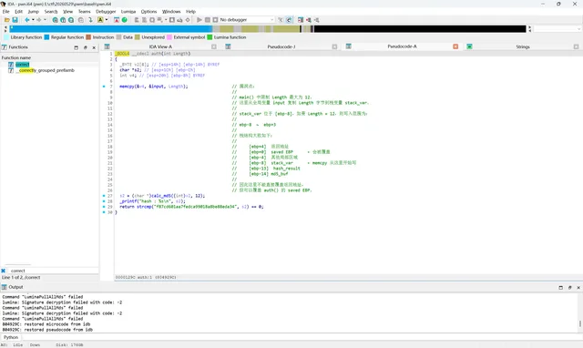Switch to the IDA View-A tab
This screenshot has width=583, height=348.
(160, 46)
